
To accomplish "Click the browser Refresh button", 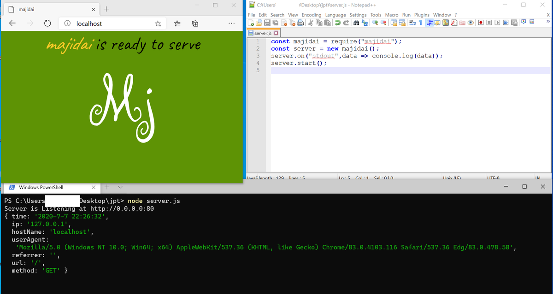I will coord(47,23).
